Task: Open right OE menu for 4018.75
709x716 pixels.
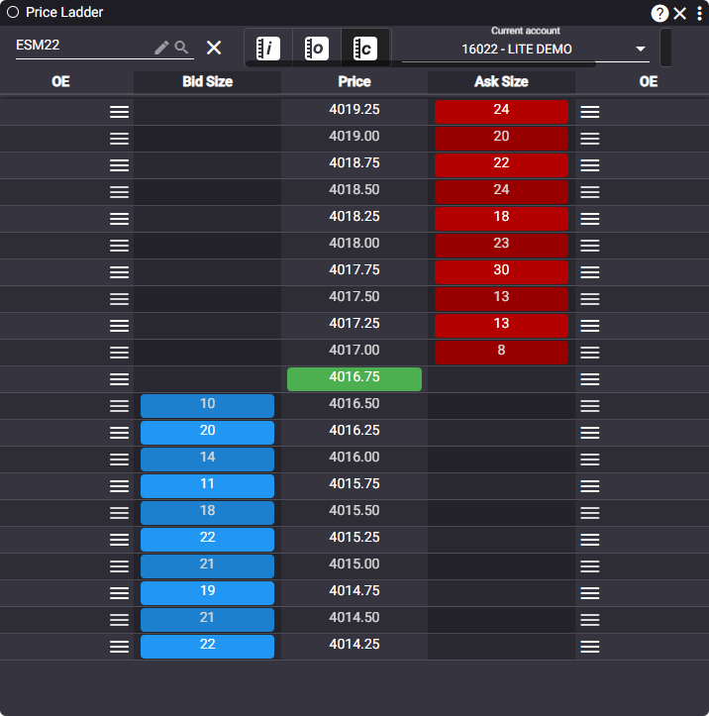Action: [x=590, y=165]
